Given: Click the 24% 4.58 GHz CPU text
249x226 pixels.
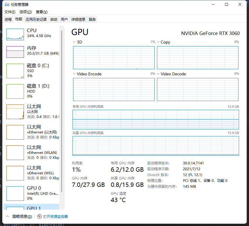Looking at the screenshot, I should 39,36.
